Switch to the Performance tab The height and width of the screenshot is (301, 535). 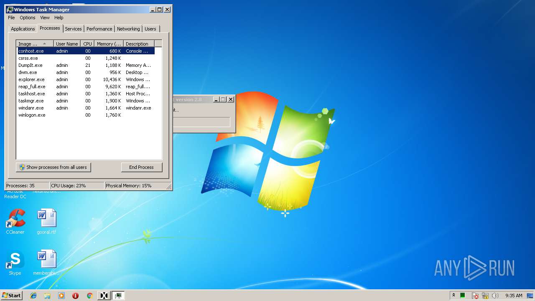pos(99,29)
